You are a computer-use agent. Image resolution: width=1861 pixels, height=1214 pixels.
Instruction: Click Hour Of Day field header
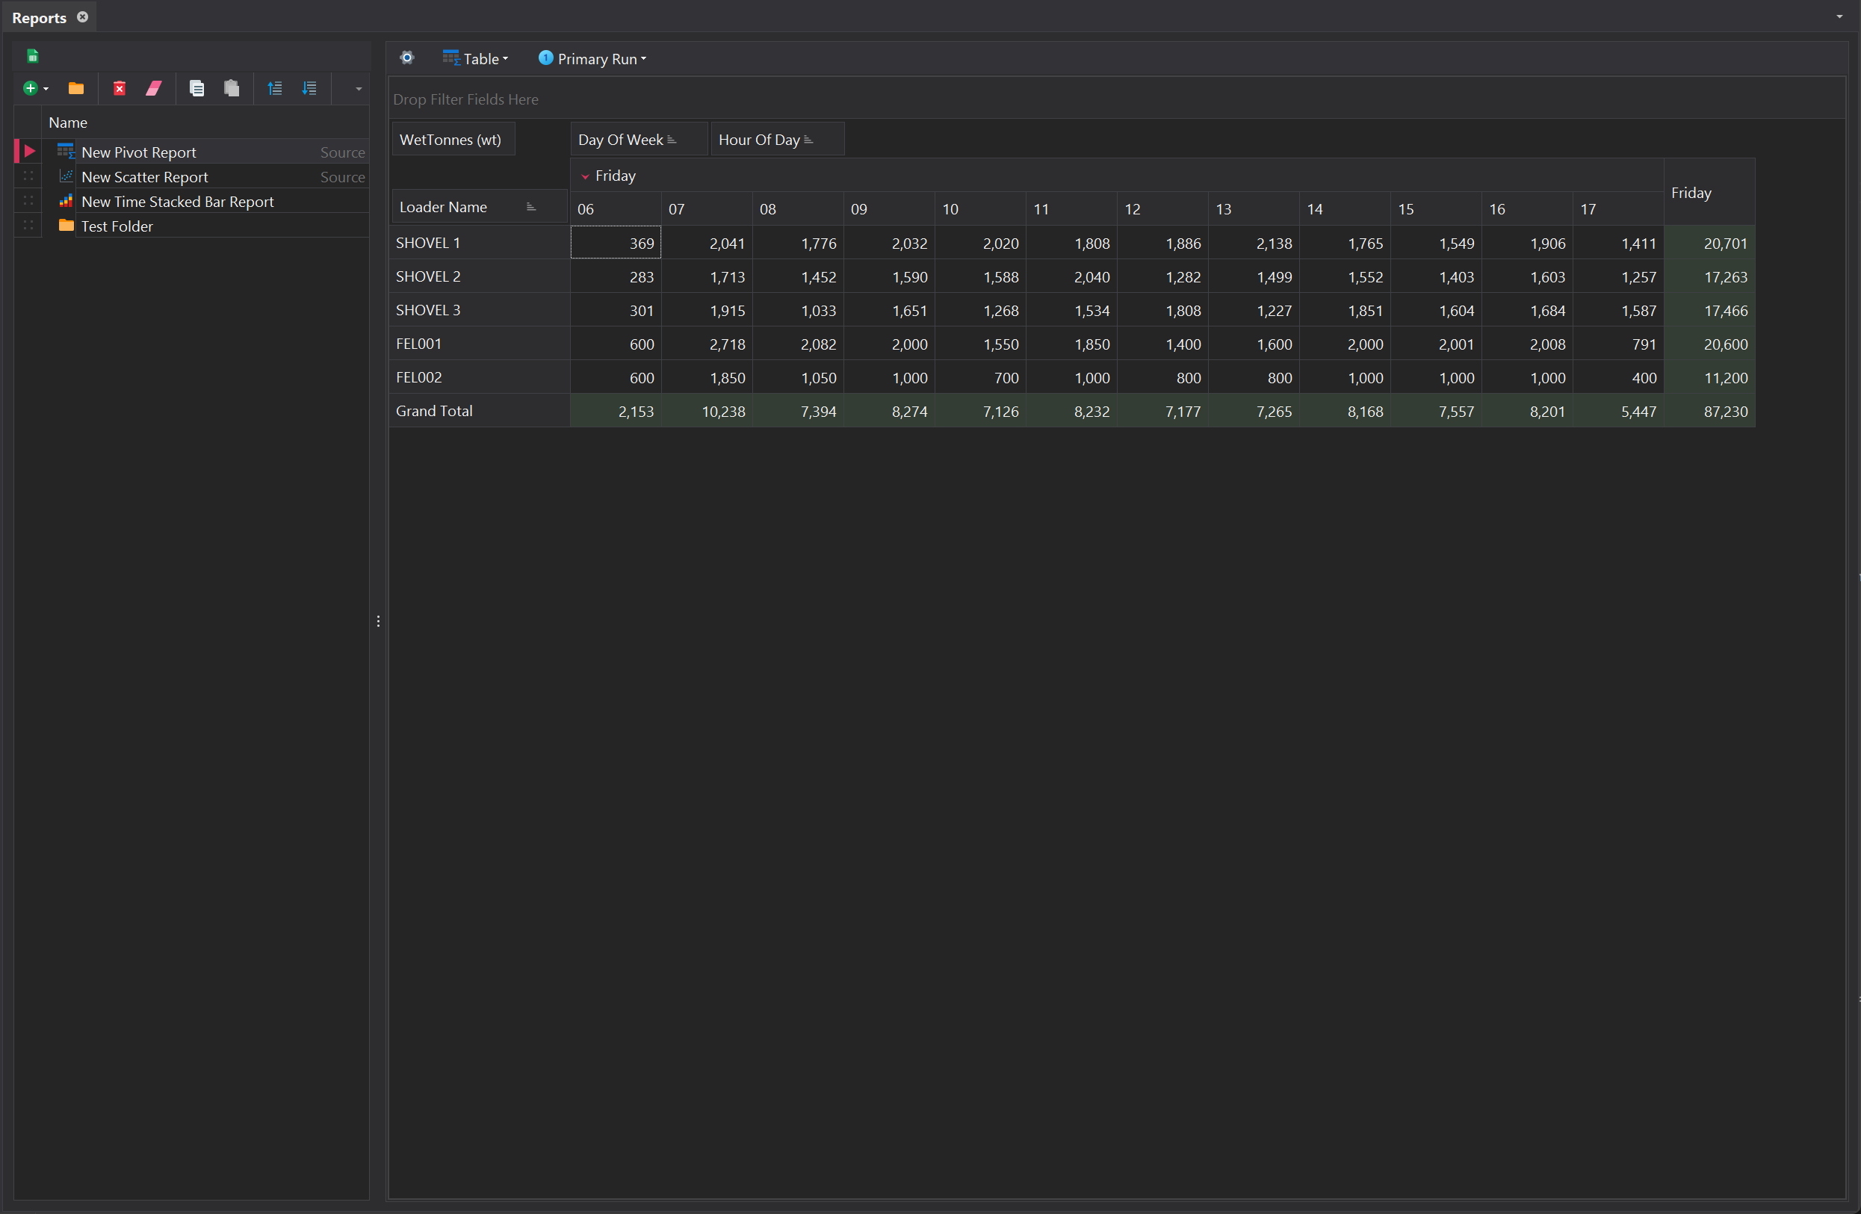[x=759, y=140]
